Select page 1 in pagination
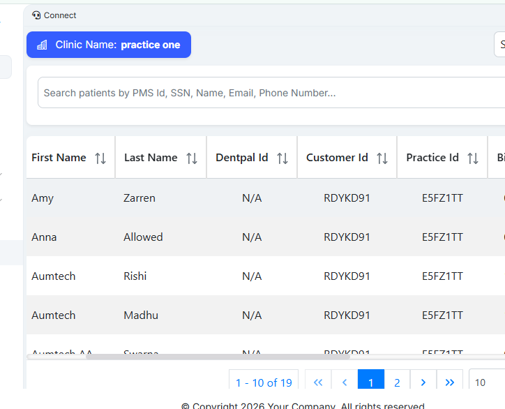Image resolution: width=505 pixels, height=409 pixels. (371, 382)
